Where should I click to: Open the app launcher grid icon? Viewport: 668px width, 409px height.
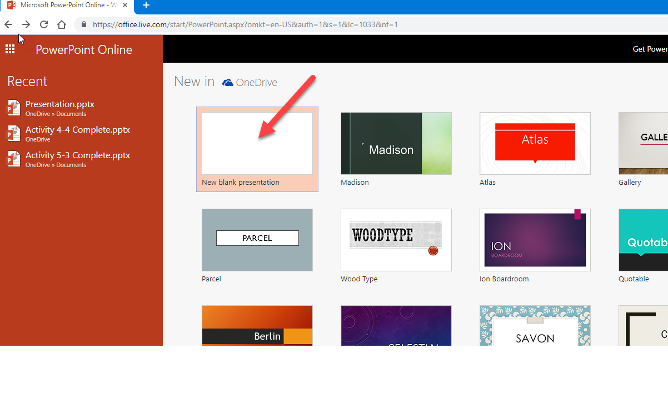point(10,49)
